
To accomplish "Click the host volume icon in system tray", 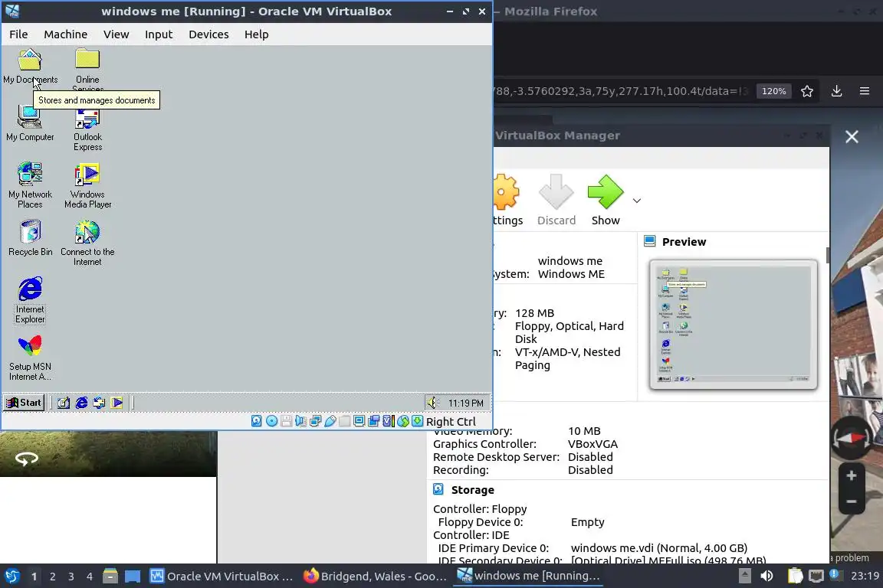I will (x=766, y=577).
